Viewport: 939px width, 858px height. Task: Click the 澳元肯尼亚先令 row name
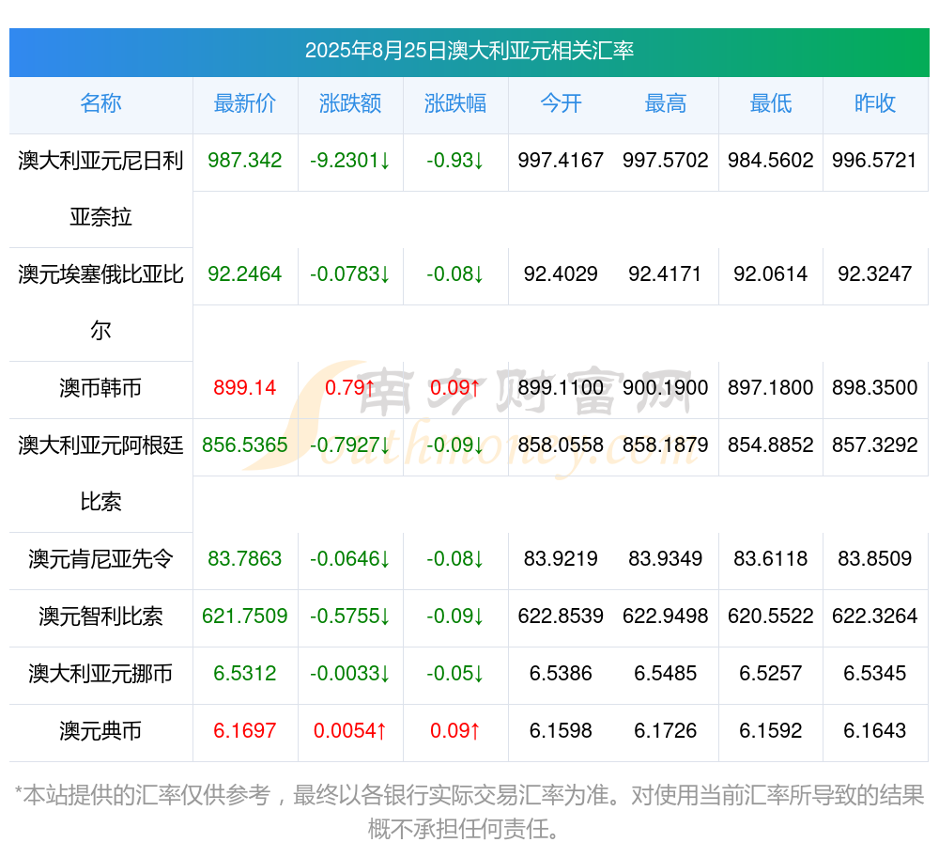(x=100, y=559)
